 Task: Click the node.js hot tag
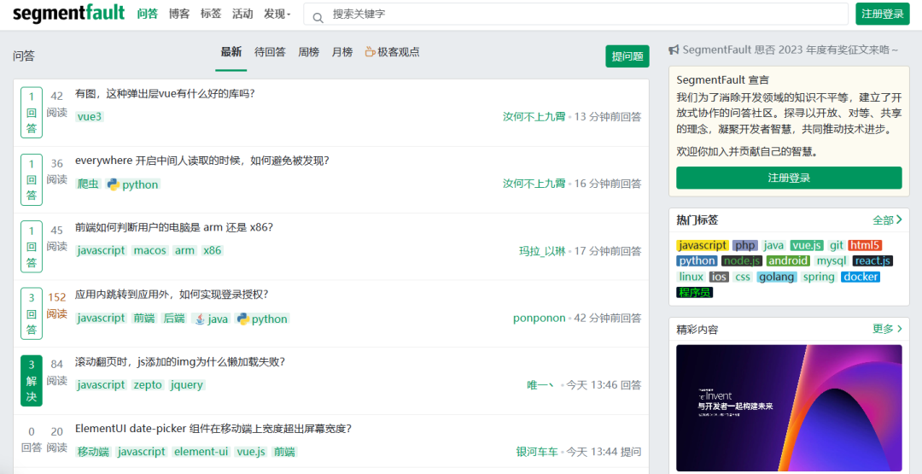pyautogui.click(x=742, y=260)
